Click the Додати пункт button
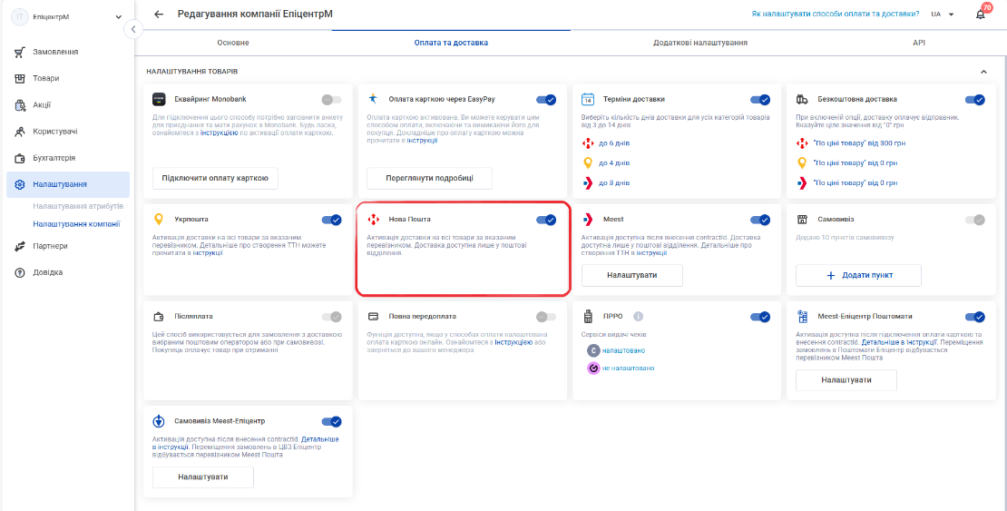Screen dimensions: 1007x511 [858, 275]
